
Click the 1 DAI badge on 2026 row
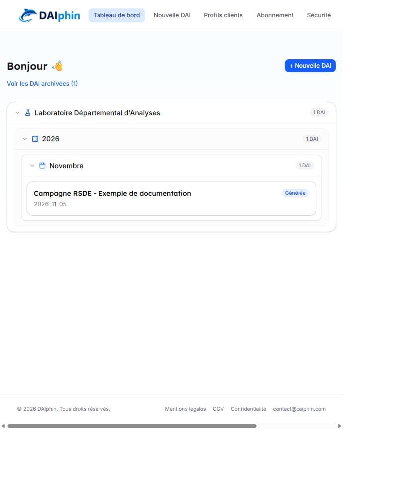point(312,139)
